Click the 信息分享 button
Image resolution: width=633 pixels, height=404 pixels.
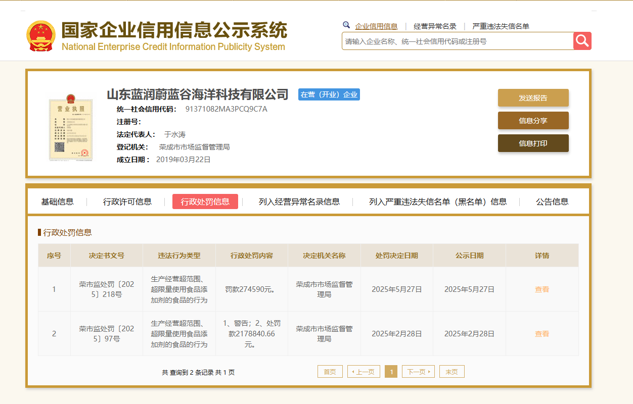click(x=533, y=121)
